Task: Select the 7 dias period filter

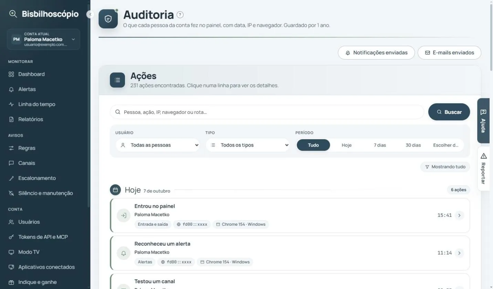Action: 380,145
